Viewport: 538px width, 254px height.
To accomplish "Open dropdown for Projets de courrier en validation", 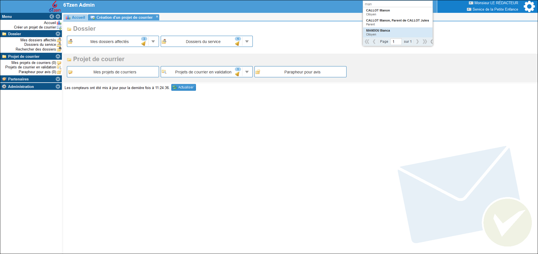I will click(247, 72).
